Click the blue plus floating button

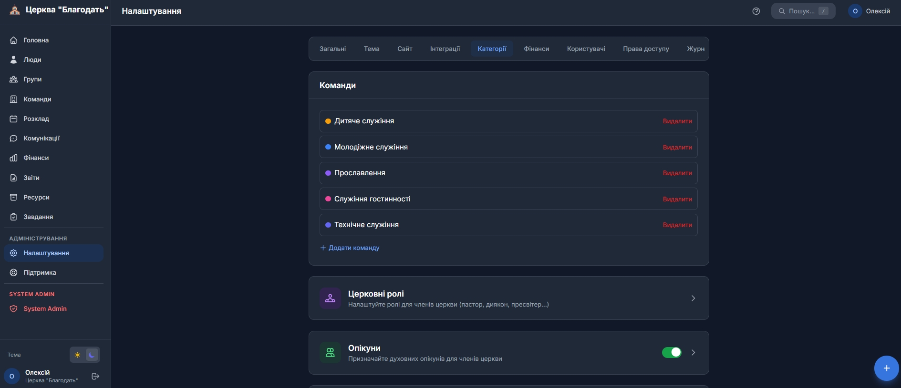click(886, 368)
